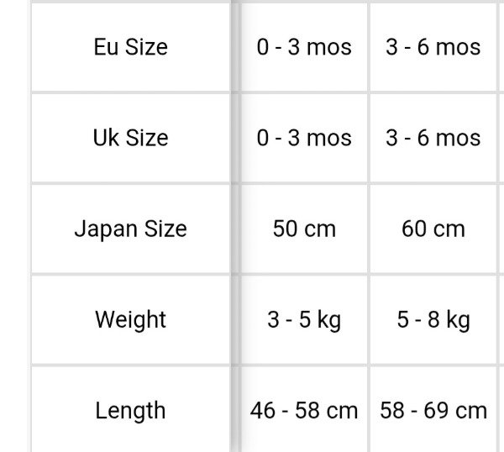This screenshot has height=452, width=504.
Task: Click the 60 cm Japan Size cell
Action: click(433, 229)
